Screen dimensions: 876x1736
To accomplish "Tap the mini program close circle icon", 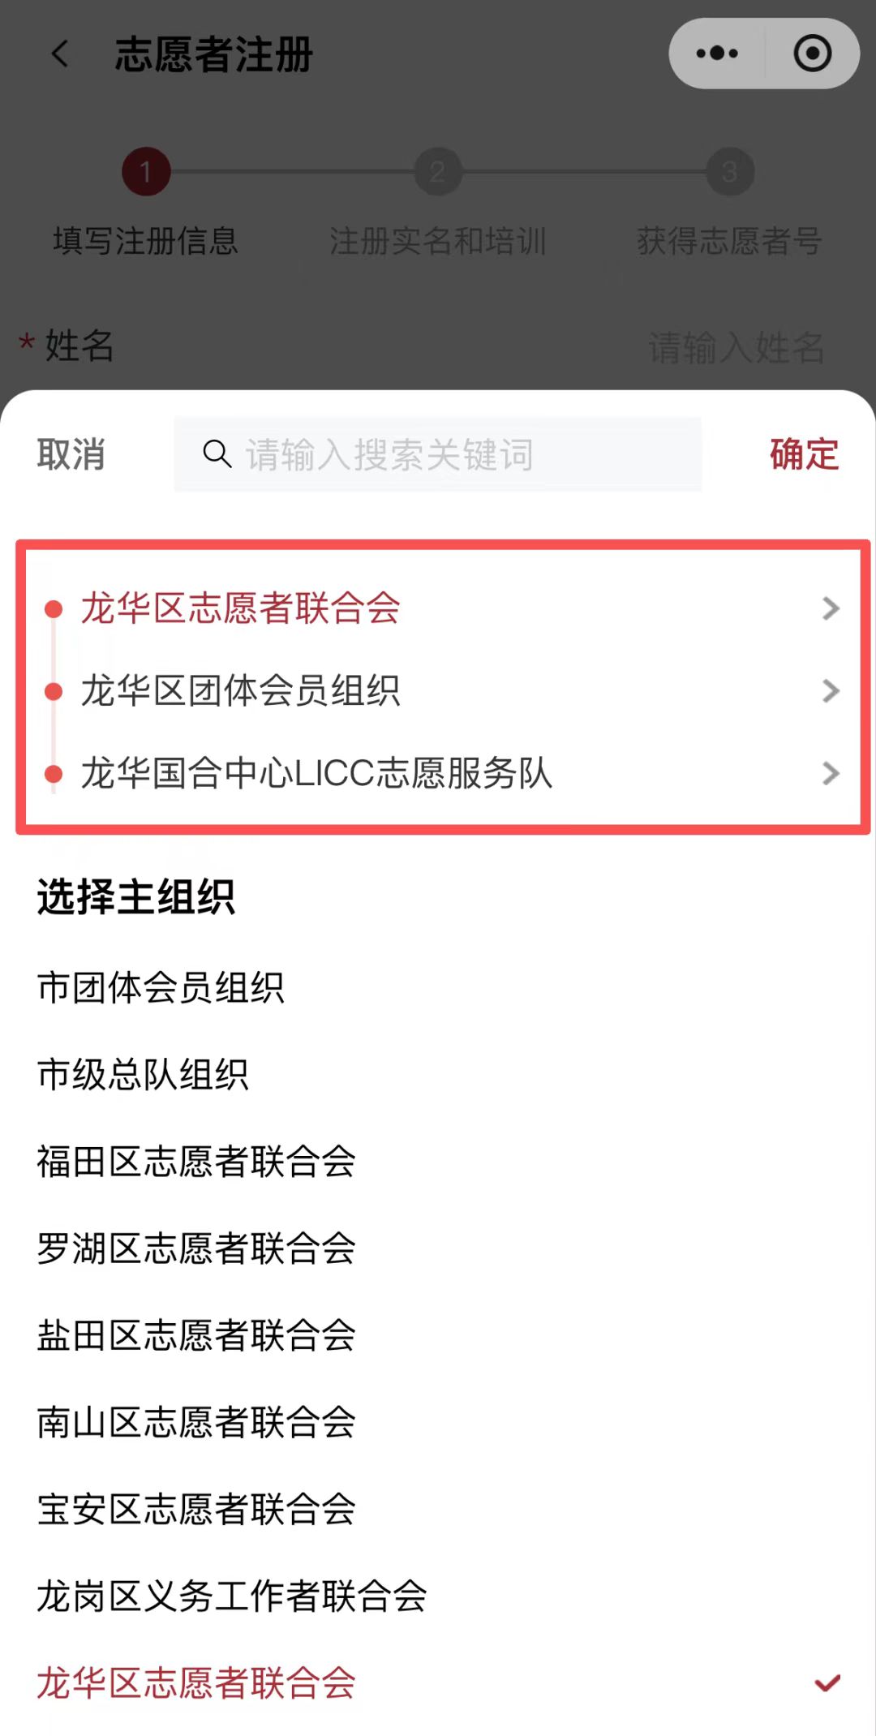I will pyautogui.click(x=812, y=54).
